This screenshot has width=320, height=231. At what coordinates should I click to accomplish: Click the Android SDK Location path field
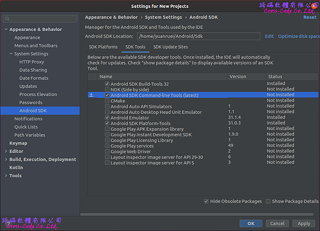tap(198, 36)
